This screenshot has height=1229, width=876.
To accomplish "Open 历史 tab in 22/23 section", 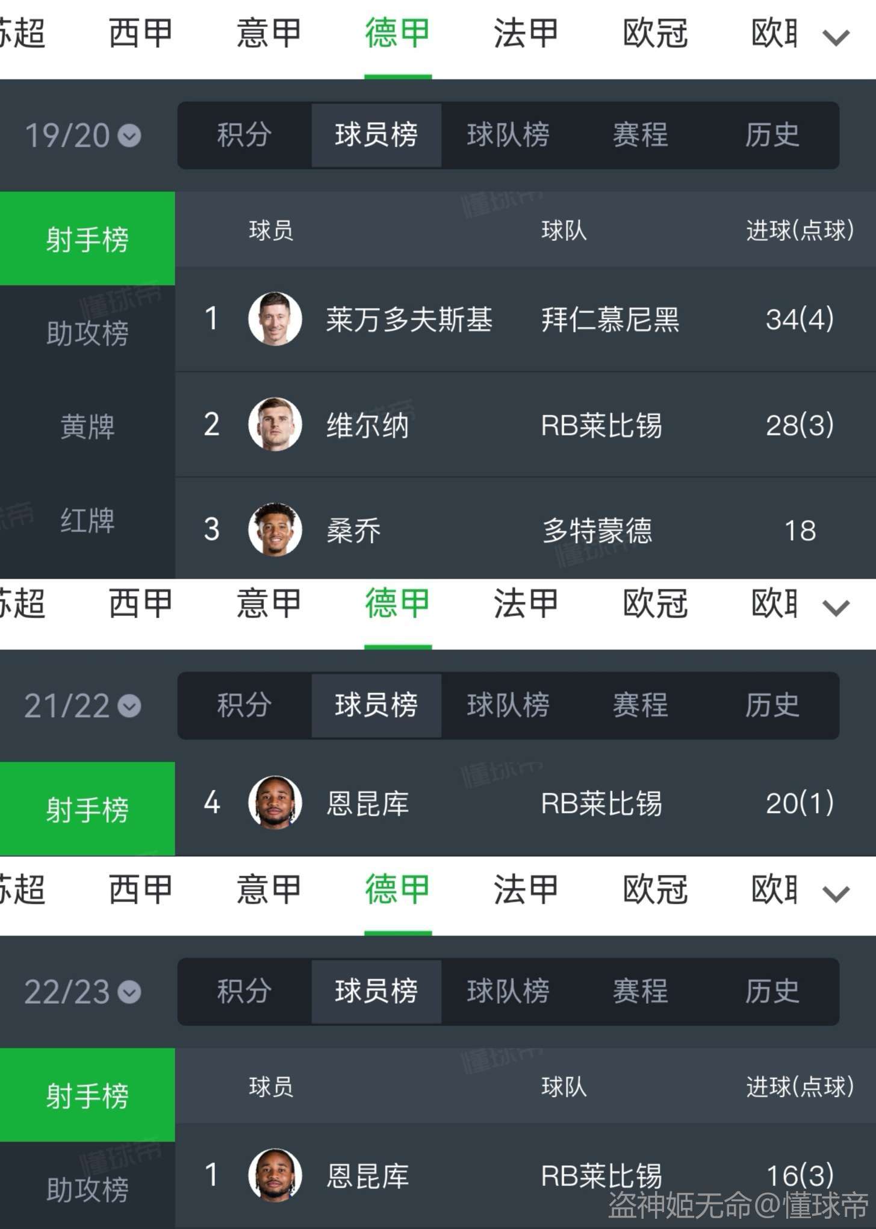I will click(x=772, y=991).
